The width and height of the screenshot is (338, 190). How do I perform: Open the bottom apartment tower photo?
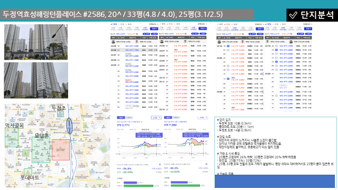pyautogui.click(x=36, y=80)
